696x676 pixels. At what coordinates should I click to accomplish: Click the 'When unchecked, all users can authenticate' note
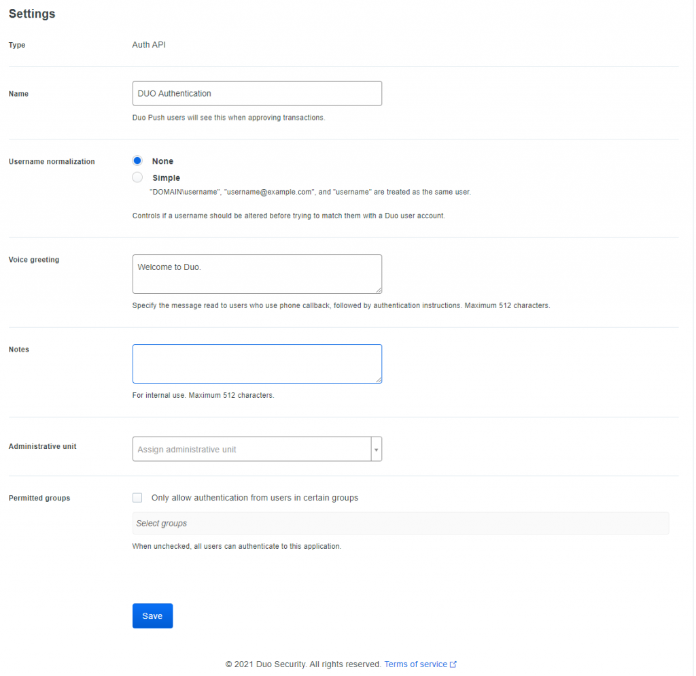(x=237, y=546)
